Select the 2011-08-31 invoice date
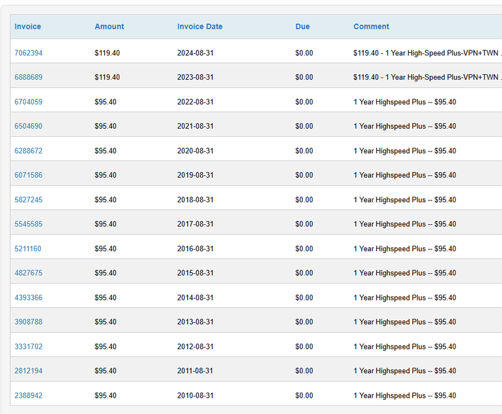502x414 pixels. pos(195,371)
